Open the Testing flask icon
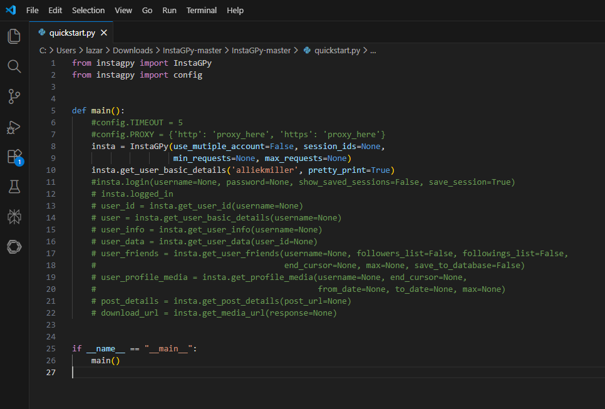The height and width of the screenshot is (409, 605). [14, 187]
